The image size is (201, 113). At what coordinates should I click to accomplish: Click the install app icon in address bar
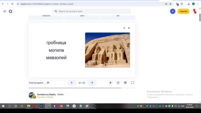(166, 4)
